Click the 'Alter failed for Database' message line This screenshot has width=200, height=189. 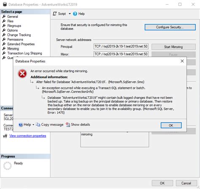click(90, 82)
